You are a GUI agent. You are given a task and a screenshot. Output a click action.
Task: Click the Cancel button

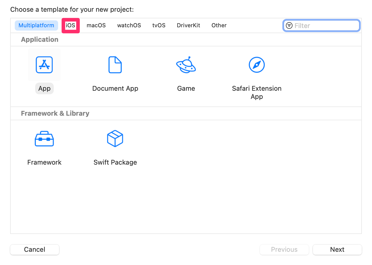click(35, 249)
